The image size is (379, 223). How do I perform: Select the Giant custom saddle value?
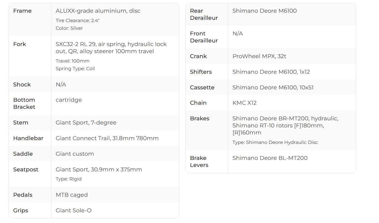(75, 154)
